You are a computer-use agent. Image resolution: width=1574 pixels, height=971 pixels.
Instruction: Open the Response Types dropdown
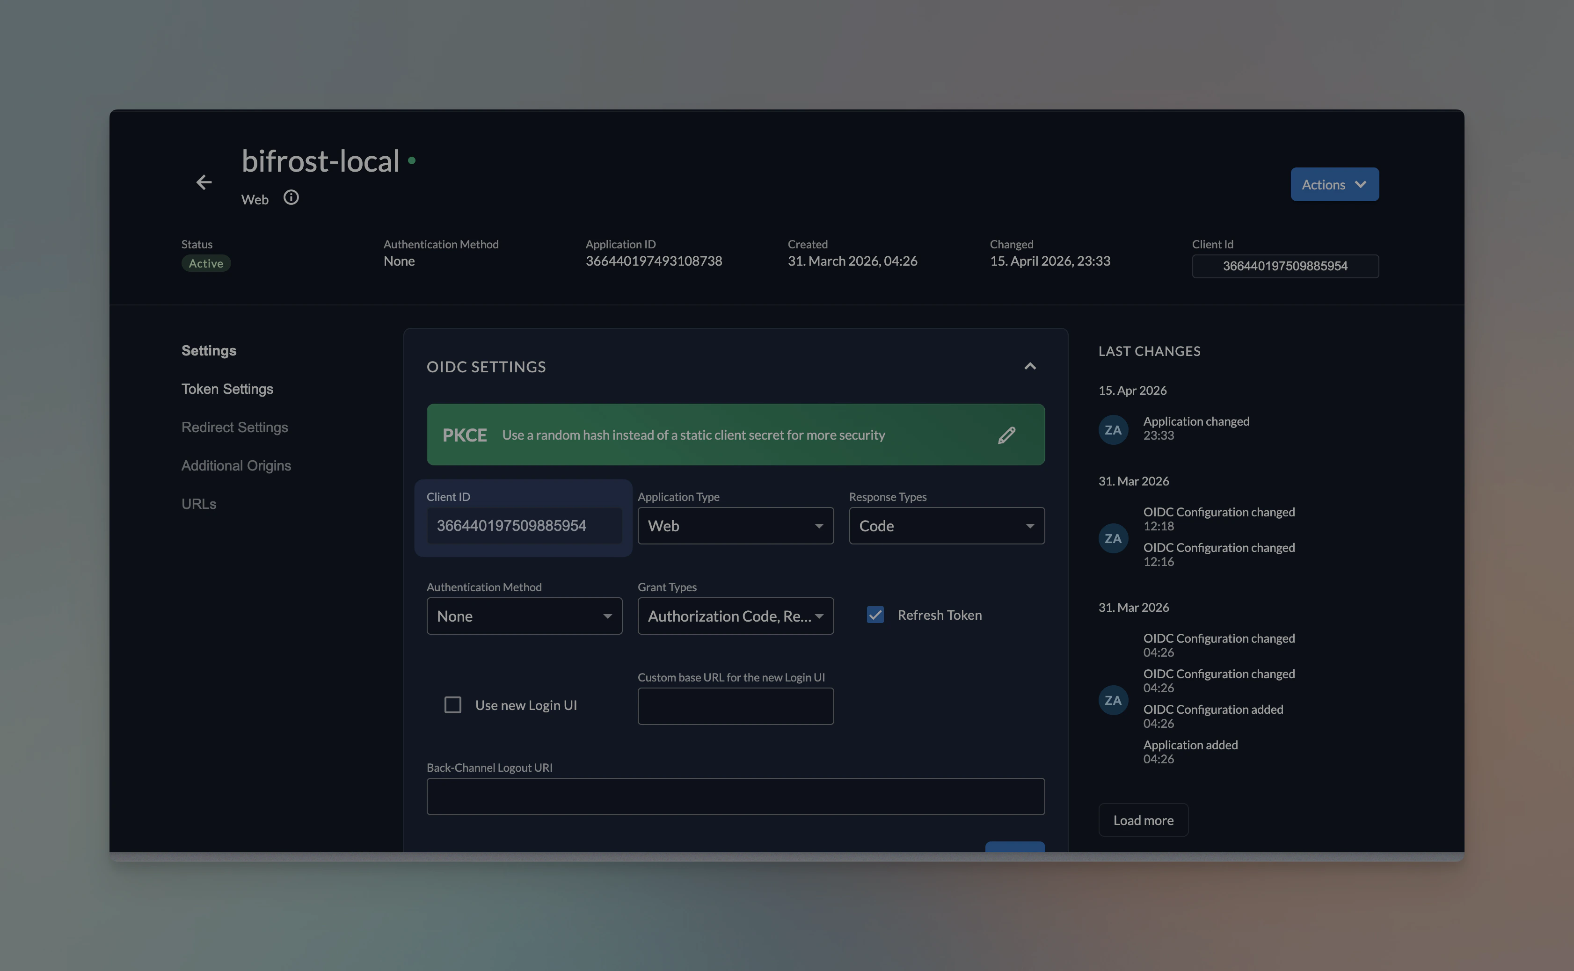click(x=947, y=526)
